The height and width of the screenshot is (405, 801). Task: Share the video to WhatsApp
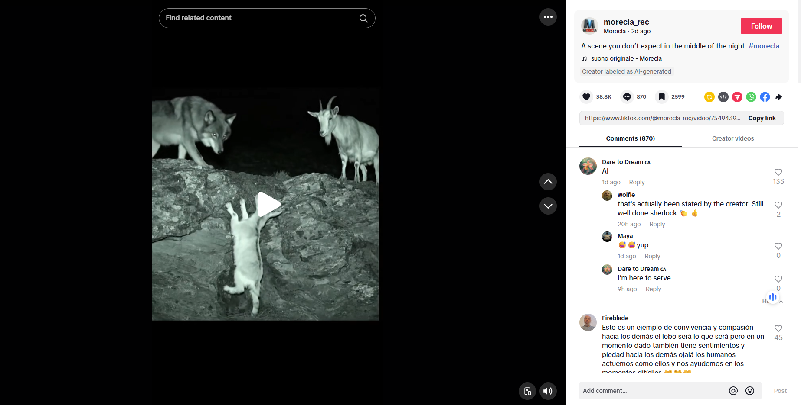click(751, 97)
